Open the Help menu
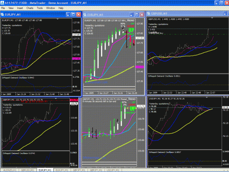This screenshot has height=172, width=229. (x=61, y=8)
